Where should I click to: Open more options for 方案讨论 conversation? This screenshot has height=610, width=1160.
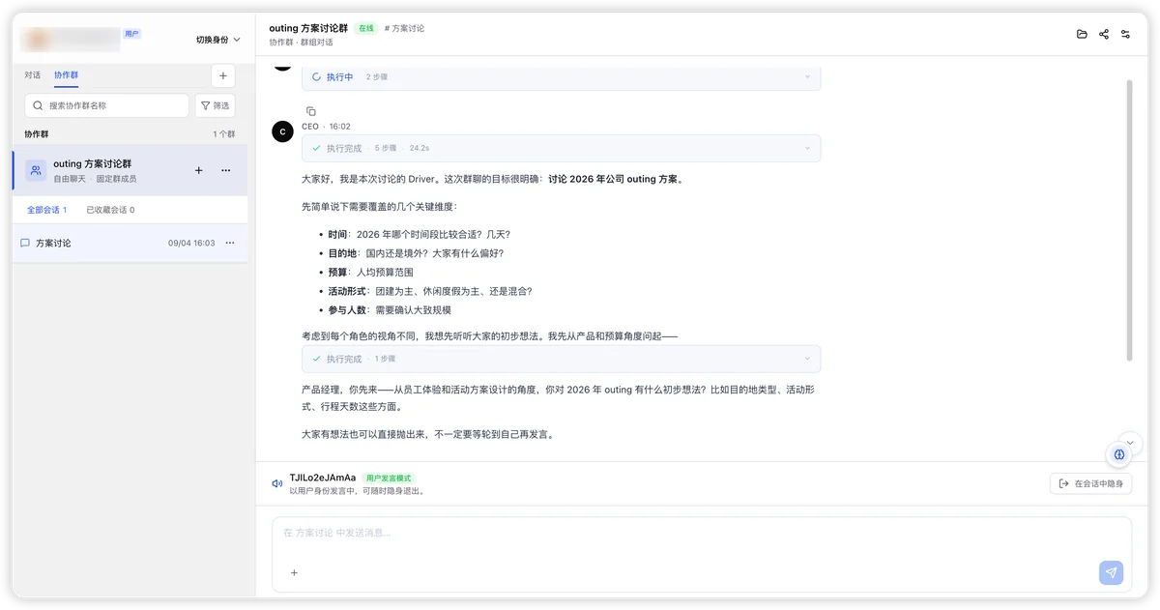(x=230, y=243)
